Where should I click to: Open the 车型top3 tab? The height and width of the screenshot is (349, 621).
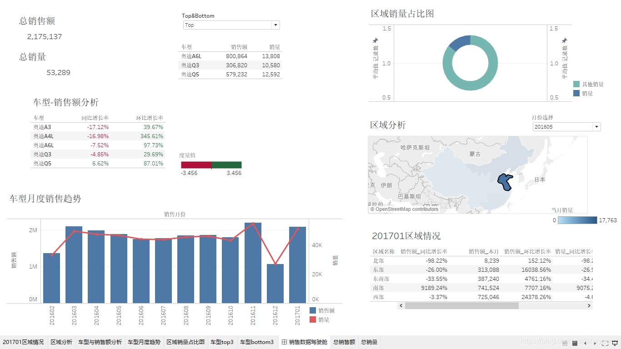click(x=222, y=342)
